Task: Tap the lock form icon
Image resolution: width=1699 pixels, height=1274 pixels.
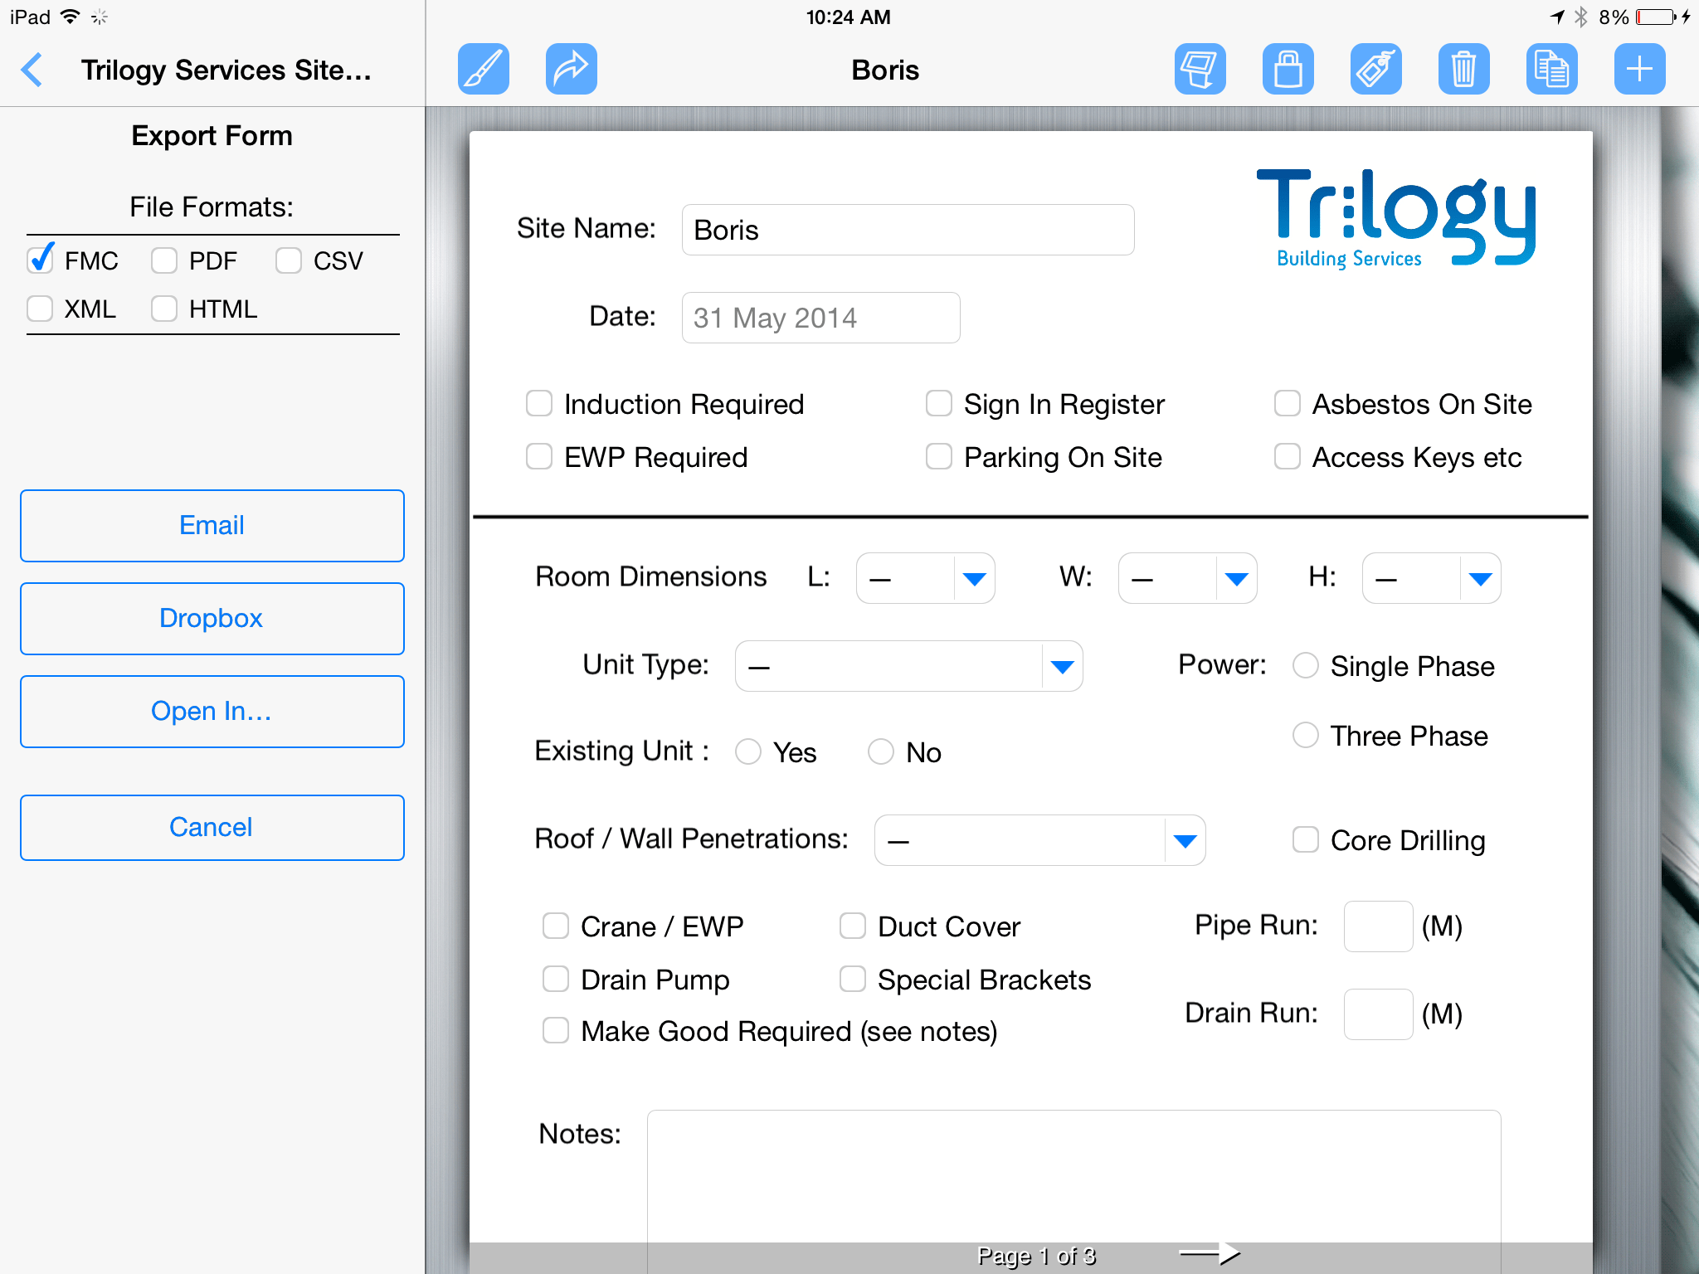Action: [1288, 69]
